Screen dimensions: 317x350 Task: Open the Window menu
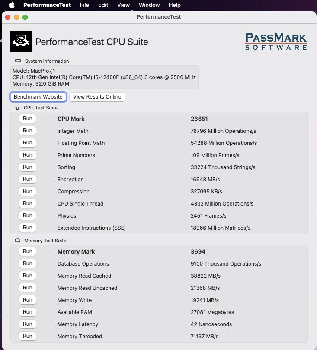[x=149, y=5]
